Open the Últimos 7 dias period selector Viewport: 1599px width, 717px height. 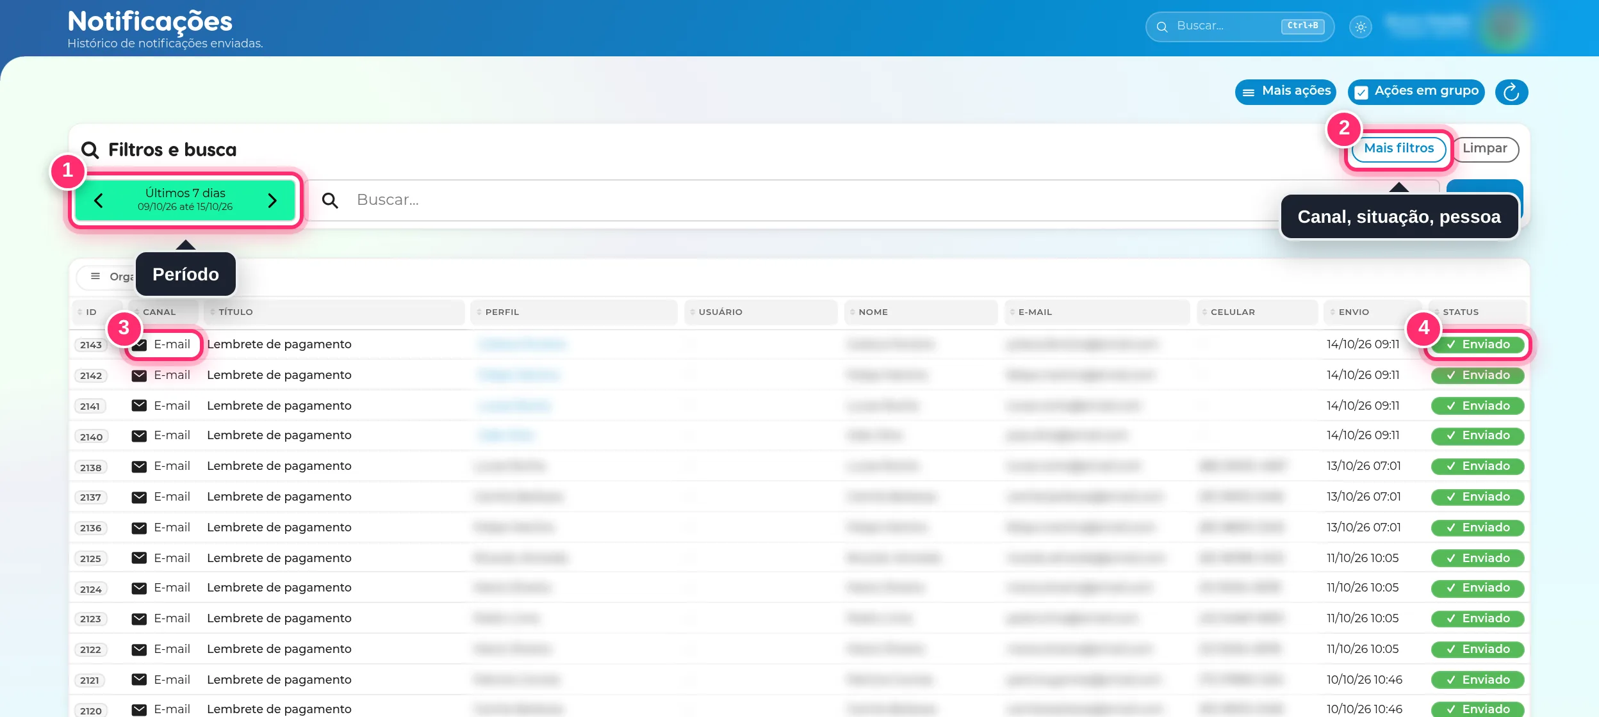(x=185, y=200)
